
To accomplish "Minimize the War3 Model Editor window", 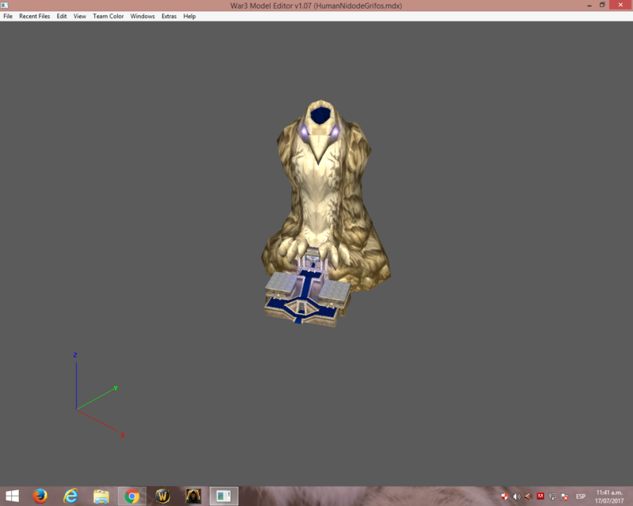I will [589, 6].
